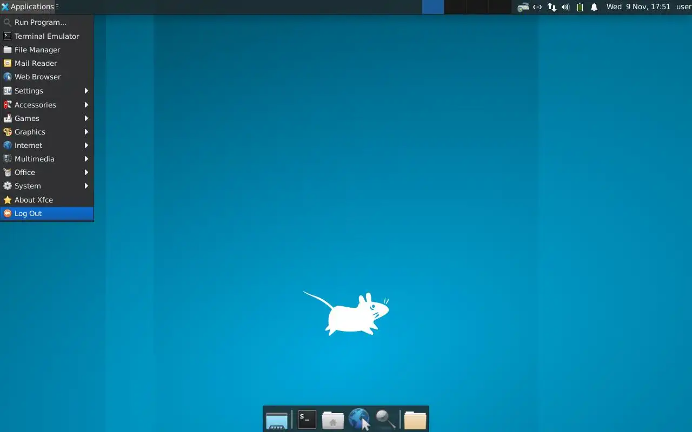The width and height of the screenshot is (692, 432).
Task: Open the beige folder icon in dock
Action: point(415,420)
